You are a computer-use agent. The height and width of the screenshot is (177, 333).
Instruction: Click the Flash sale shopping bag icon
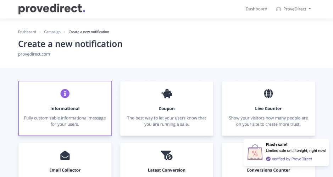click(x=255, y=152)
